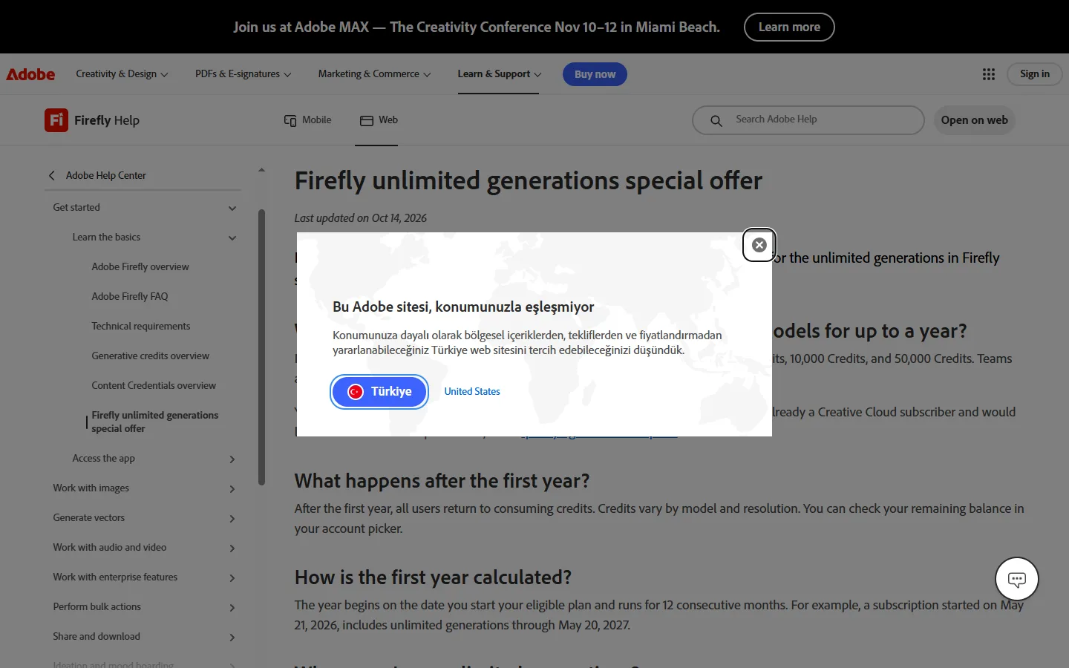This screenshot has width=1069, height=668.
Task: Collapse the Learn the basics section
Action: click(x=232, y=238)
